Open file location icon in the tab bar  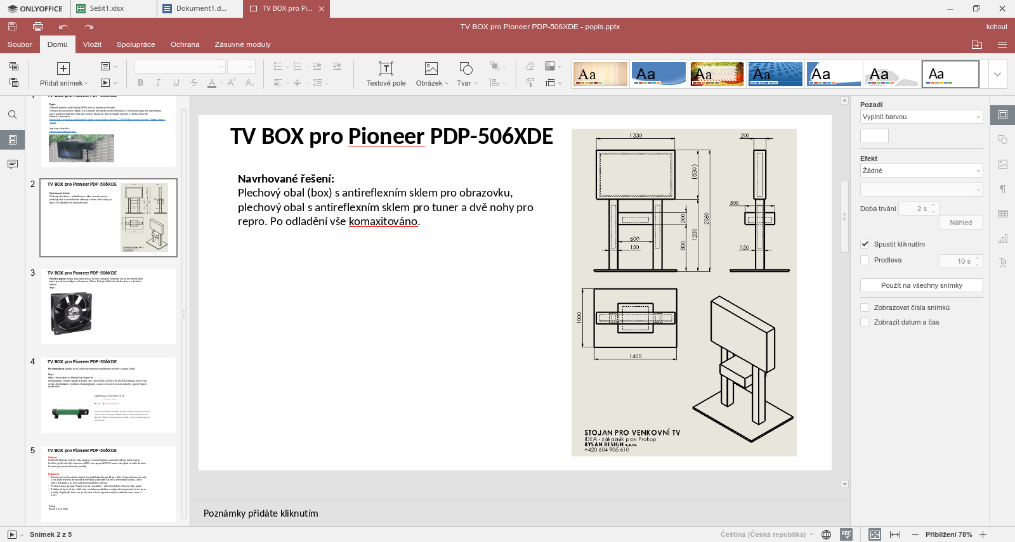coord(977,44)
